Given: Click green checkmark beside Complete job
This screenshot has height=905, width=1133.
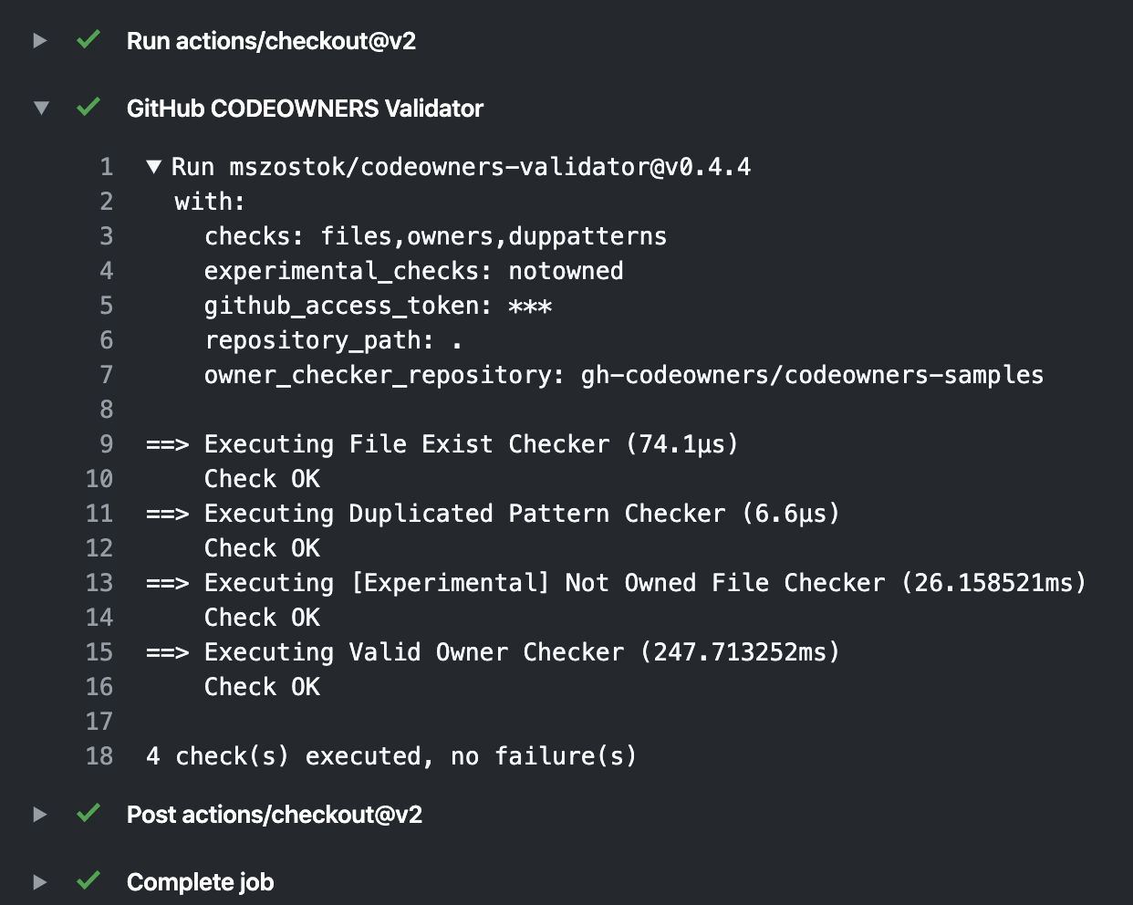Looking at the screenshot, I should coord(88,880).
